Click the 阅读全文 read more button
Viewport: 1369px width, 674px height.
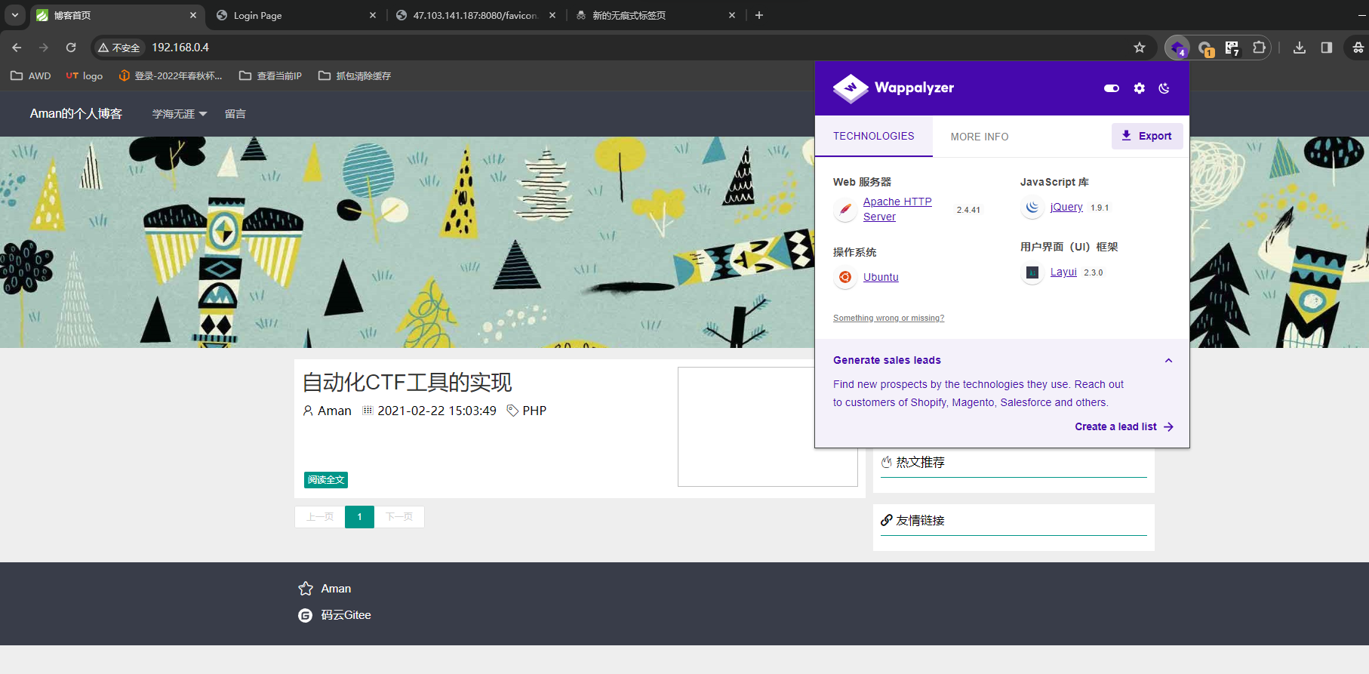click(326, 480)
